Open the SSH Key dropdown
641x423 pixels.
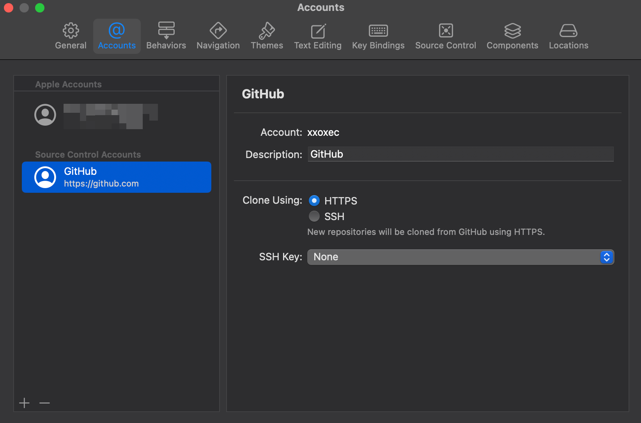click(x=460, y=257)
